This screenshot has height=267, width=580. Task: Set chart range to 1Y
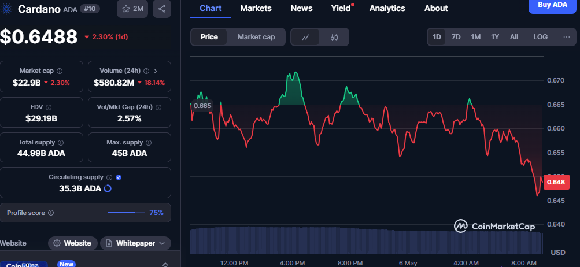point(495,37)
